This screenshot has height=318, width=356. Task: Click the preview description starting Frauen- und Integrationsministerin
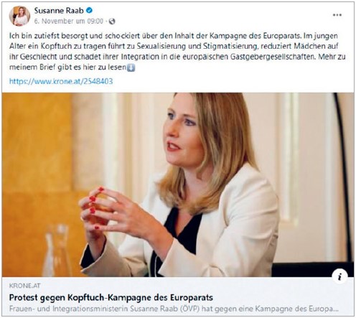point(174,309)
